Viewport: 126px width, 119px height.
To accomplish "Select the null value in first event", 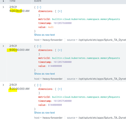I will [x=51, y=27].
